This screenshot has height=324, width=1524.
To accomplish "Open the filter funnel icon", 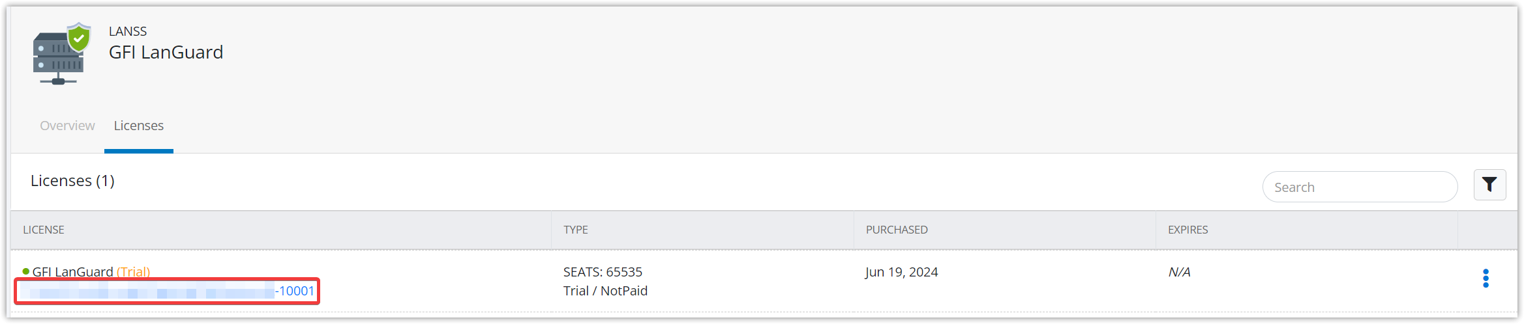I will [x=1489, y=185].
